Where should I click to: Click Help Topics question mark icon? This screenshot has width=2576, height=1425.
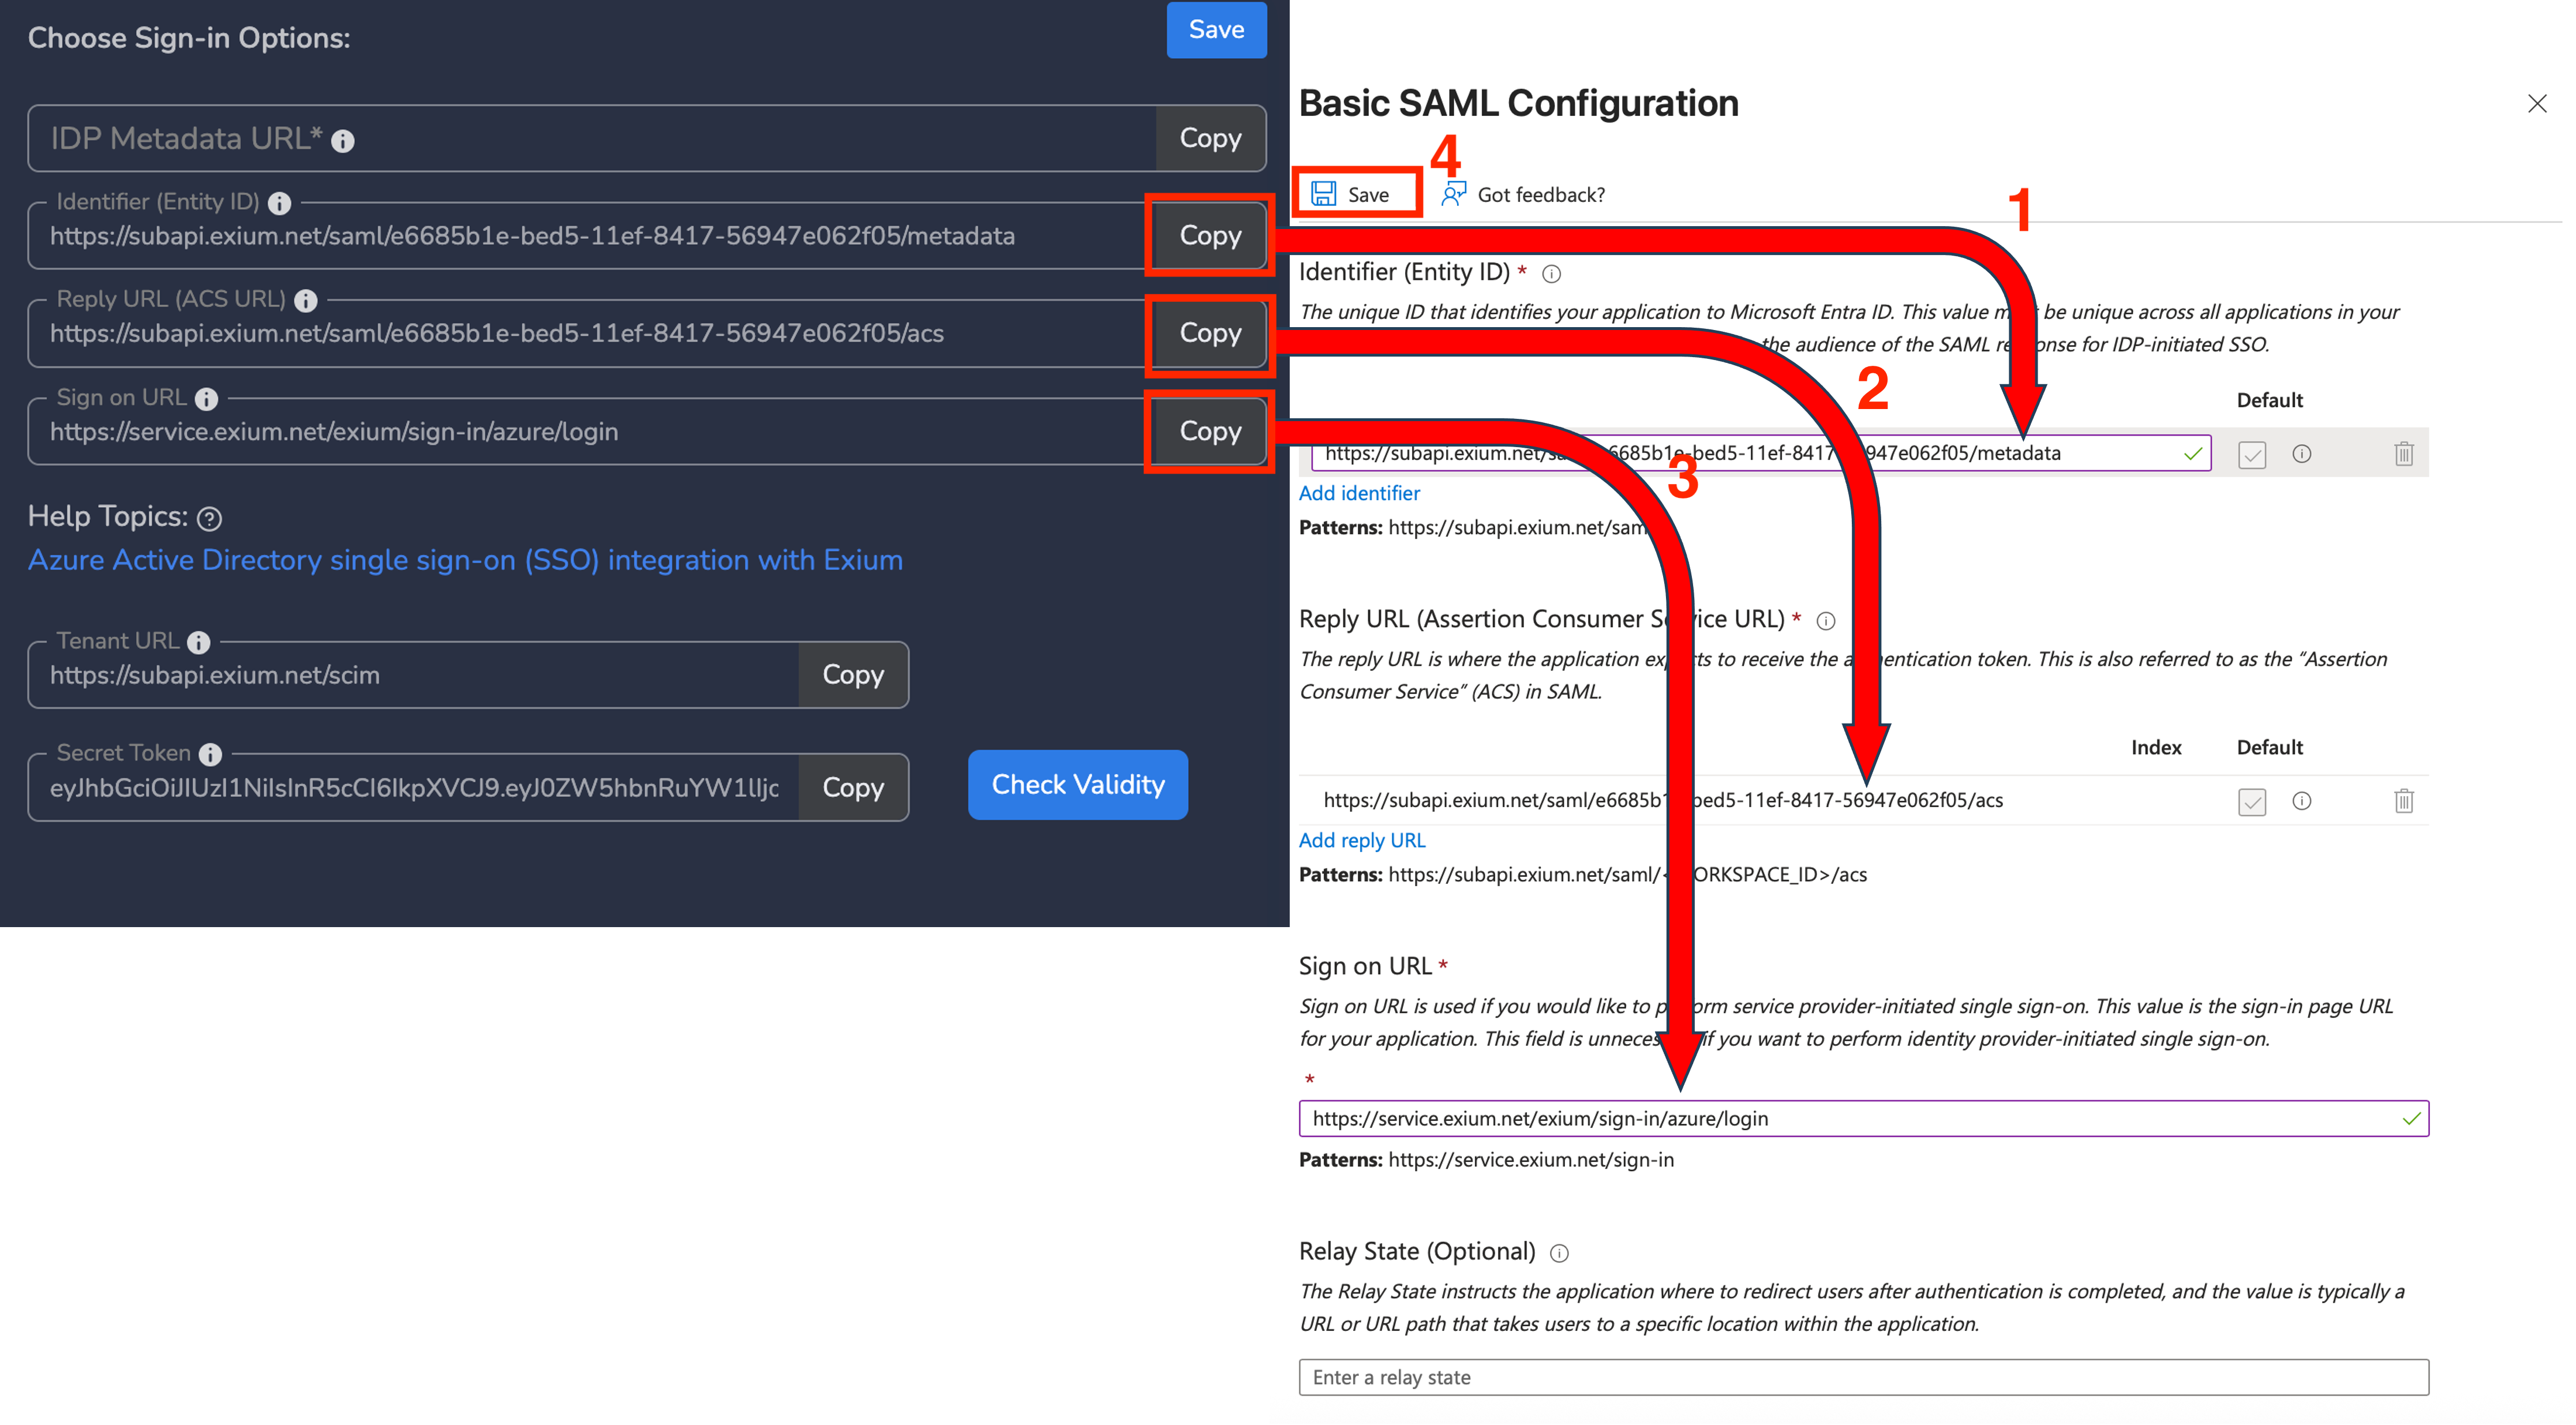(209, 518)
